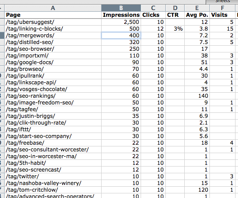Select the /tag/distilled-seo/ cell

click(53, 42)
